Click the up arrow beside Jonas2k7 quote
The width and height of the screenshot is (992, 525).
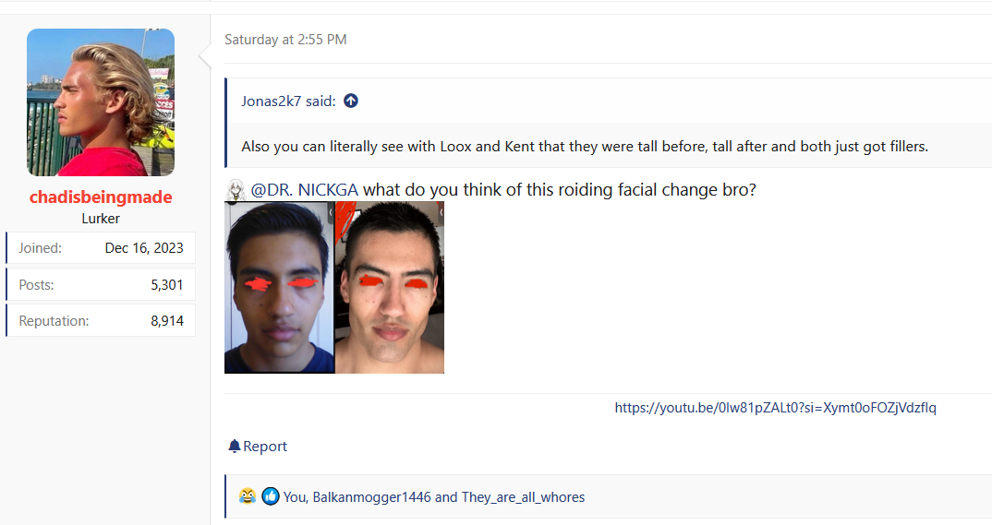point(351,101)
